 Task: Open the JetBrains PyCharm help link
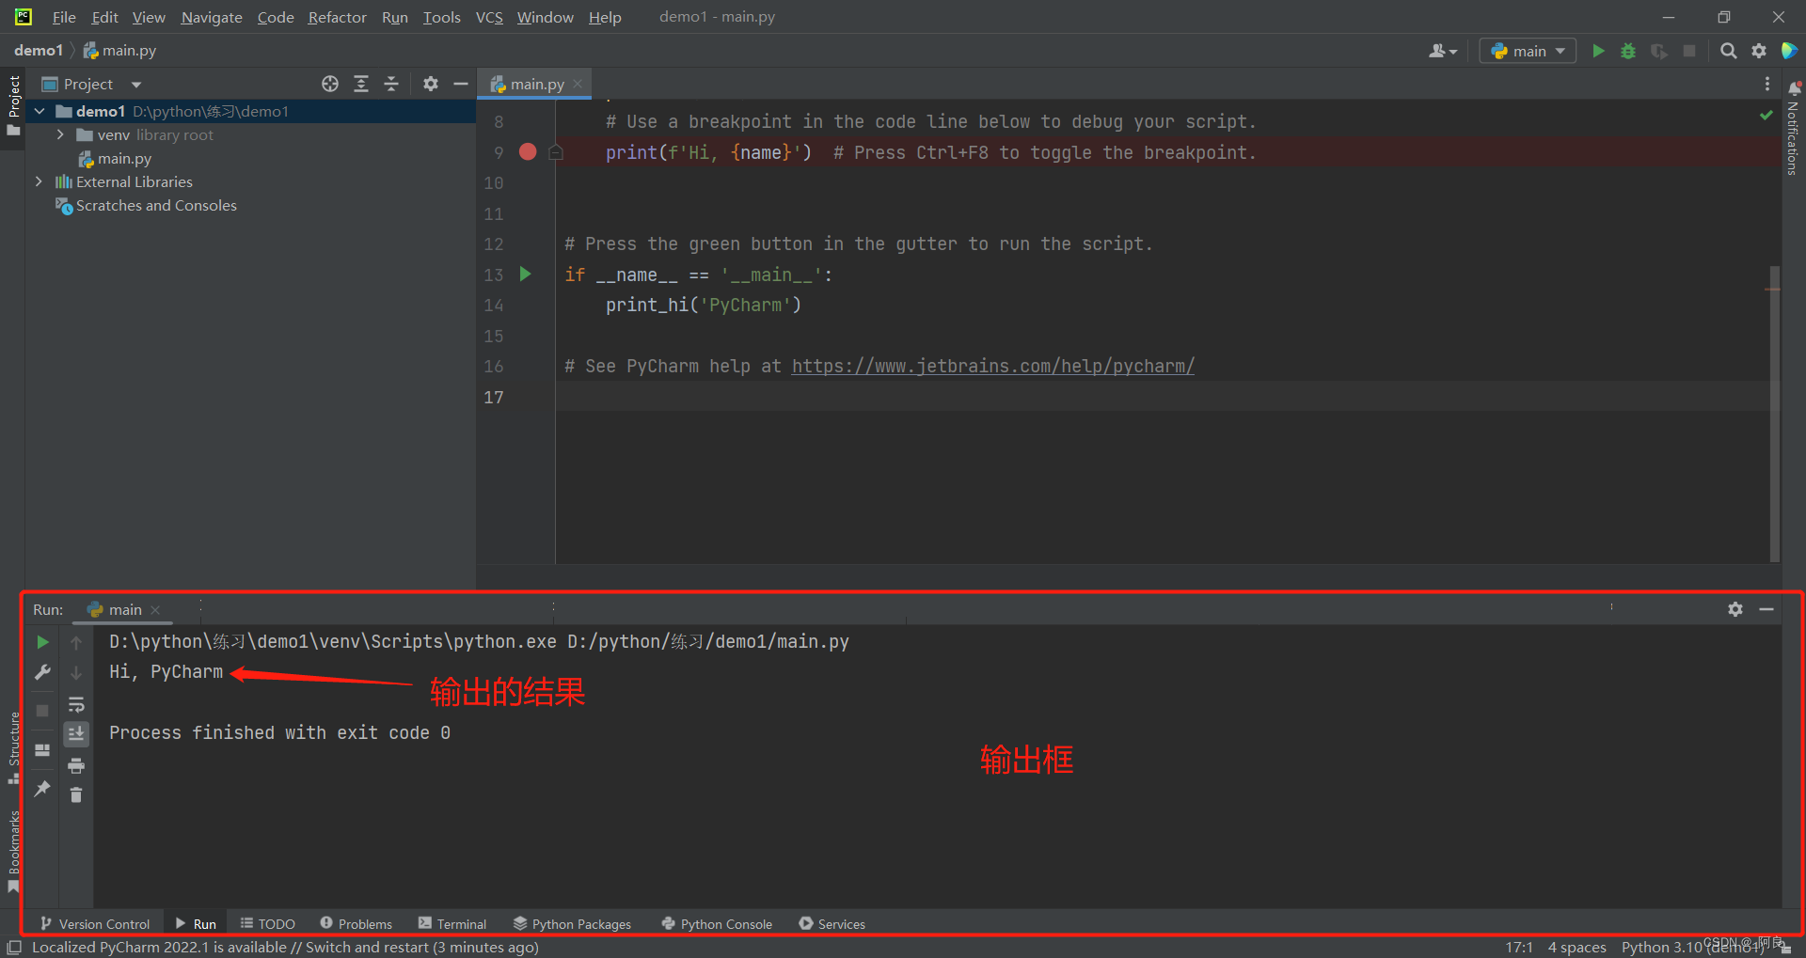click(x=991, y=366)
